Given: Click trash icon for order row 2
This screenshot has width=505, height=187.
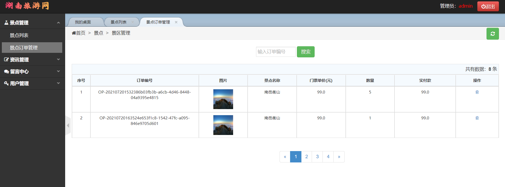Looking at the screenshot, I should pyautogui.click(x=477, y=118).
